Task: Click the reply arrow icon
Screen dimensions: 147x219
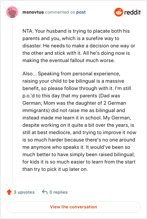Action: coord(45,192)
